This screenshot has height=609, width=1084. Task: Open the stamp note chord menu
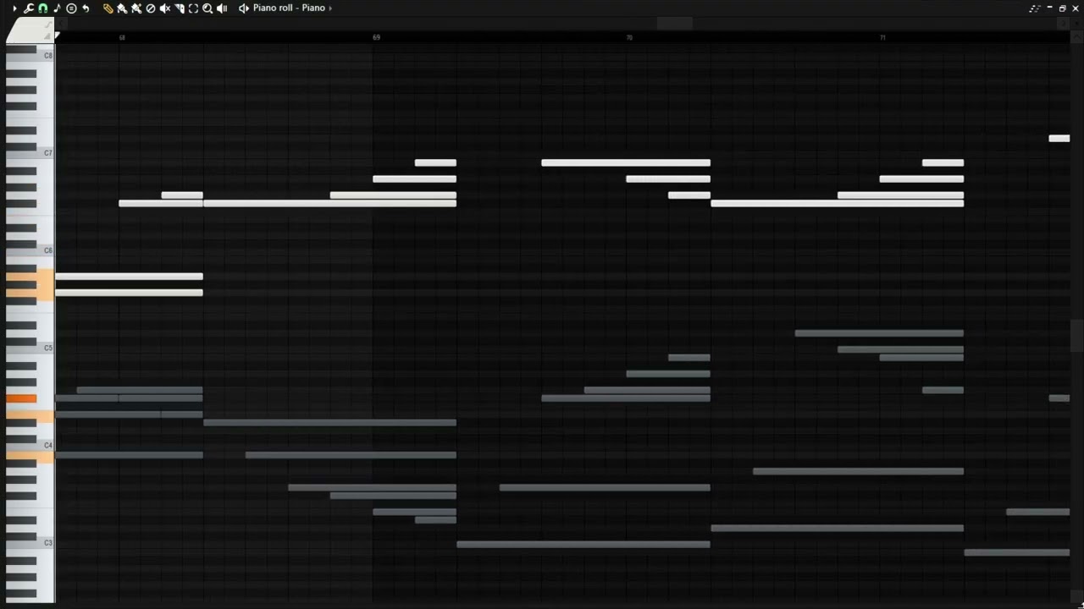[57, 8]
